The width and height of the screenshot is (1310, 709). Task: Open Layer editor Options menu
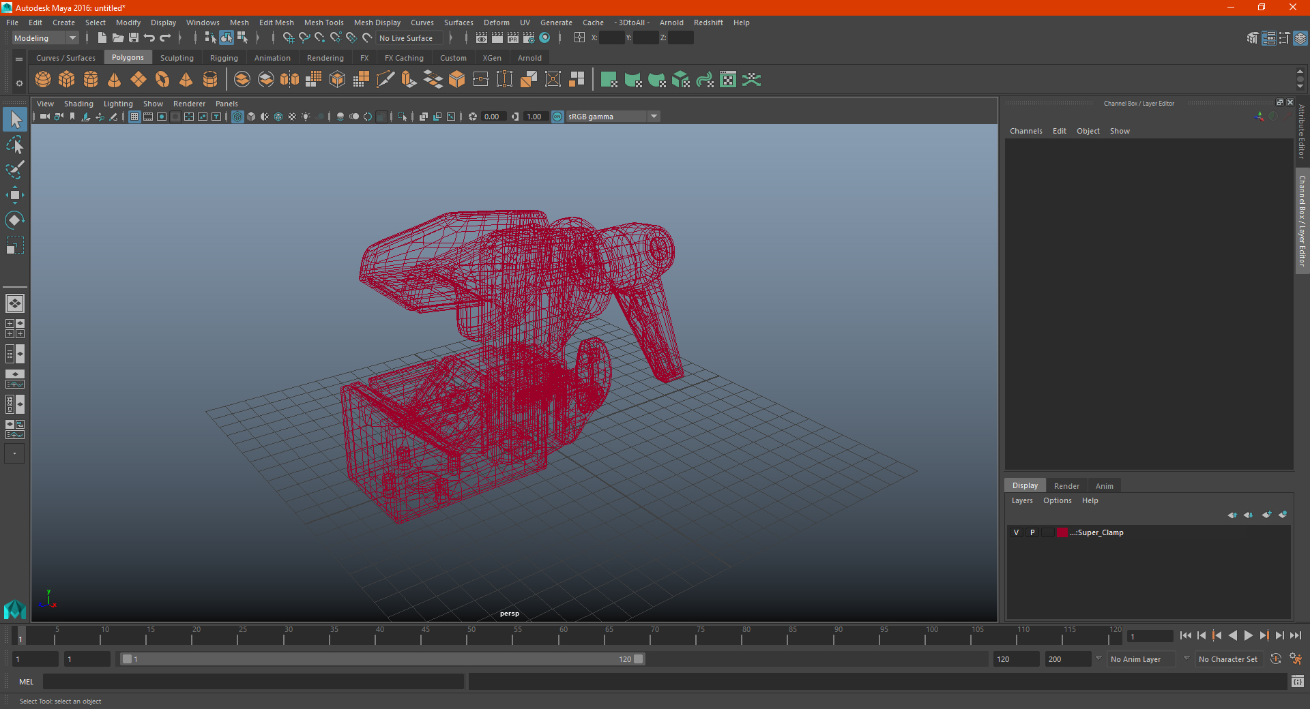click(1057, 500)
